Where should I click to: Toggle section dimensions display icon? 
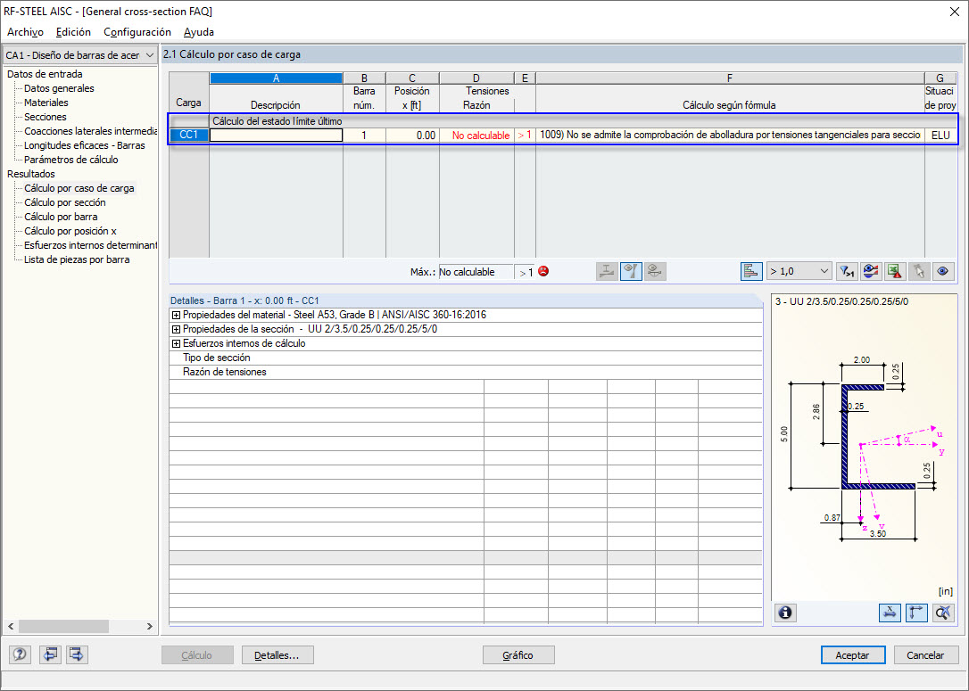(x=890, y=613)
